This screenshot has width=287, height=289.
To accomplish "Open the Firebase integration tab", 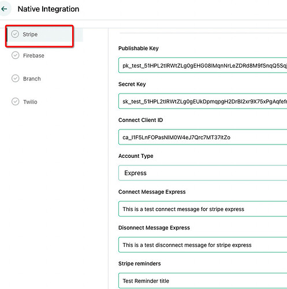I will click(x=33, y=55).
